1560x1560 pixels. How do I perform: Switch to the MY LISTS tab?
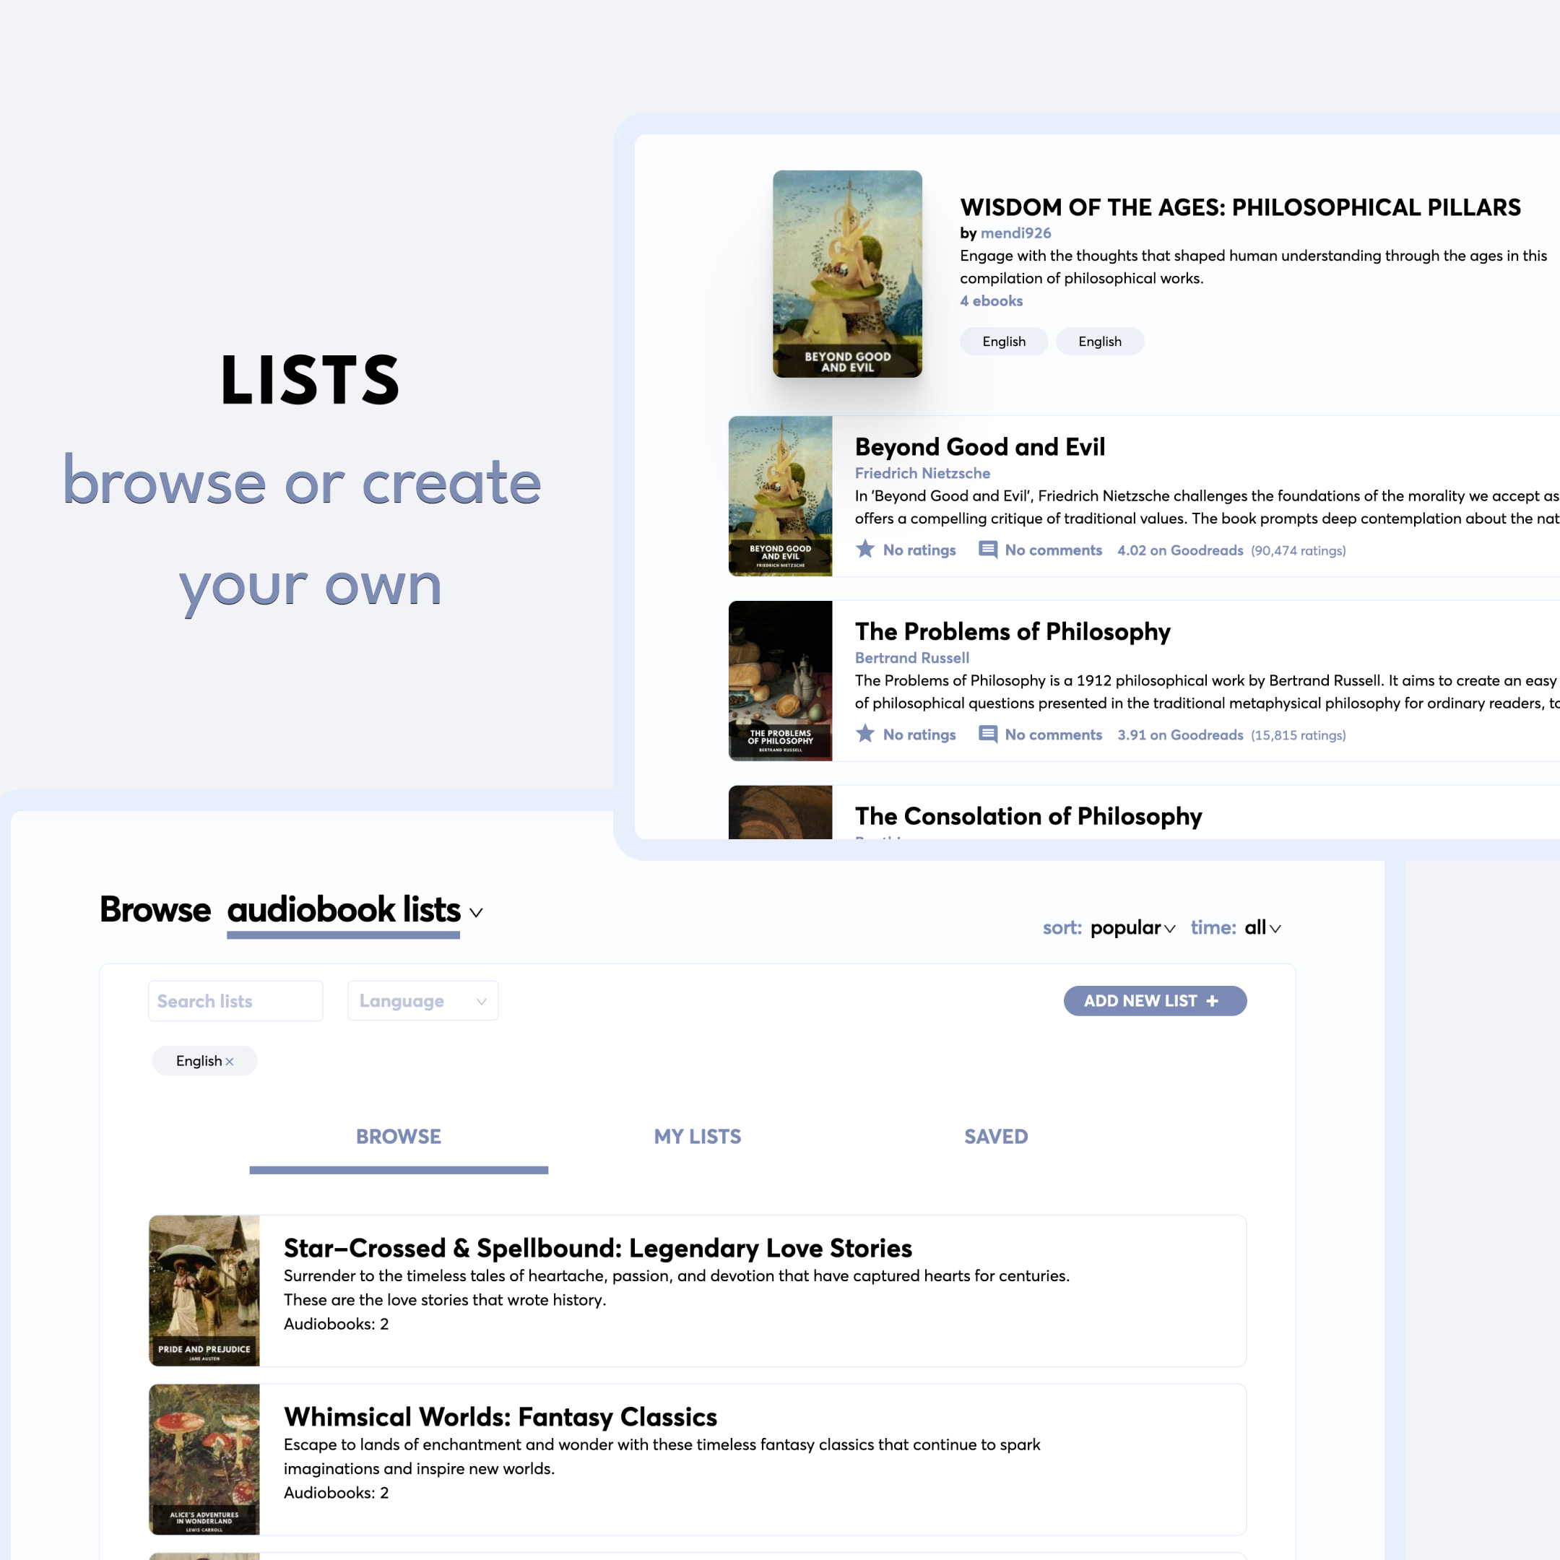[698, 1137]
